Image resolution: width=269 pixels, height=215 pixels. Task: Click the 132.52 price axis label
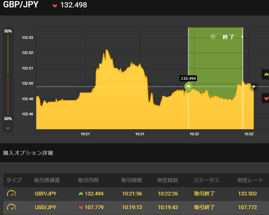[27, 53]
